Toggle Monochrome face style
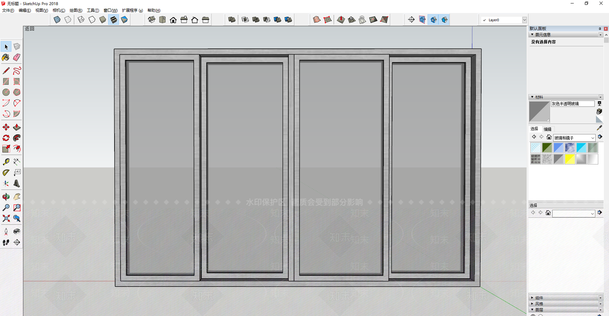 [124, 20]
